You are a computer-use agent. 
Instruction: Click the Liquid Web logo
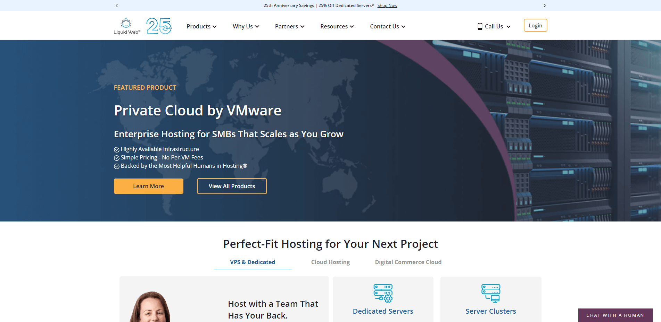pos(127,26)
